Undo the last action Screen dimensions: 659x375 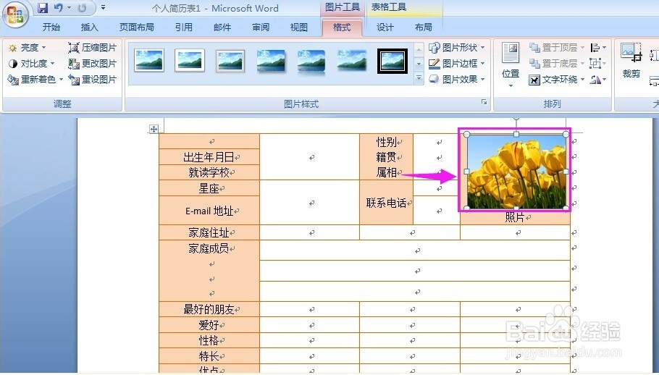pos(58,7)
